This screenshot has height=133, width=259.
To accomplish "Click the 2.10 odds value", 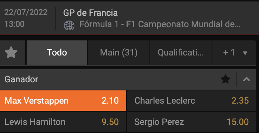I will 110,101.
